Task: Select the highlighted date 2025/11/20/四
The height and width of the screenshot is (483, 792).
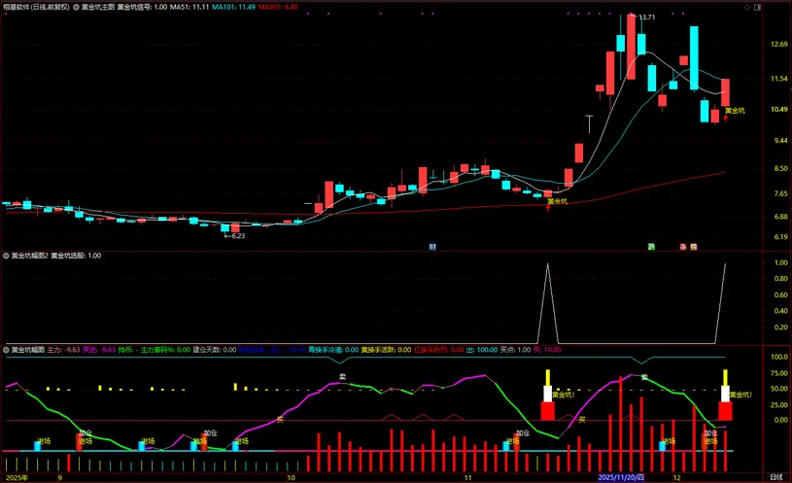Action: pyautogui.click(x=621, y=477)
